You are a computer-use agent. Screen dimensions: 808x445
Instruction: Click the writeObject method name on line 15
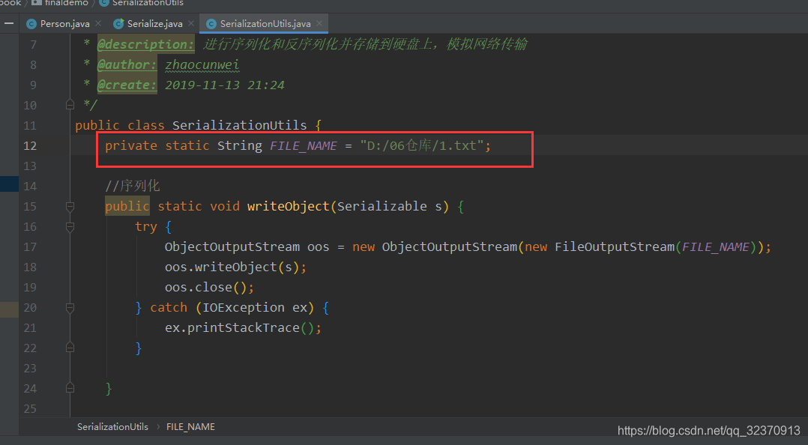[288, 207]
